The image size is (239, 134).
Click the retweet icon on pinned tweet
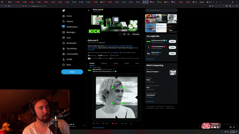pos(103,123)
